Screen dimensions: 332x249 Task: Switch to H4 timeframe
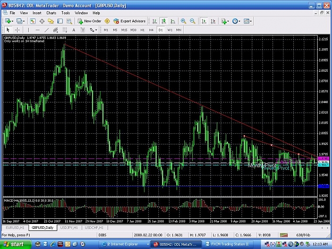point(151,30)
